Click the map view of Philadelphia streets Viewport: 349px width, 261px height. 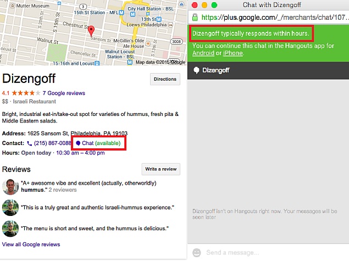[93, 32]
